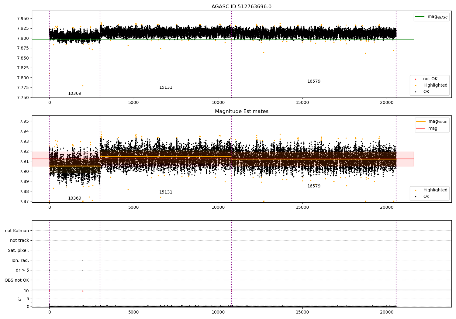The image size is (456, 319).
Task: Click the 15131 label in the middle plot
Action: (166, 192)
